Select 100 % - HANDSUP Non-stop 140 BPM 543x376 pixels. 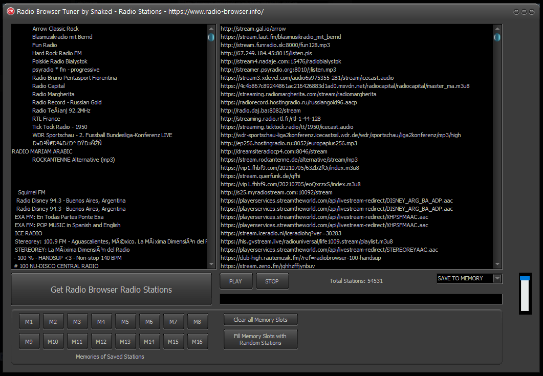(x=68, y=258)
